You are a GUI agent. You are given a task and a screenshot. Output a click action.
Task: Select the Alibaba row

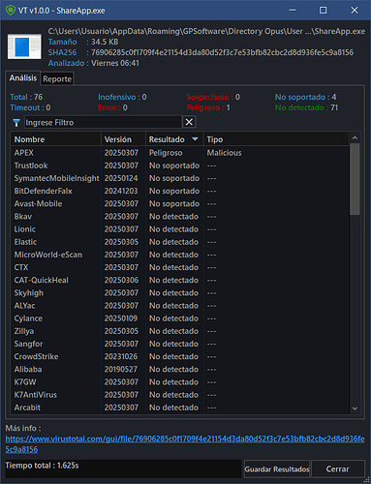180,370
